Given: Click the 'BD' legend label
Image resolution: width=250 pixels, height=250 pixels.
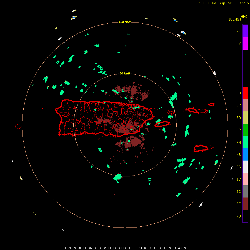Looking at the screenshot, I should click(238, 118).
